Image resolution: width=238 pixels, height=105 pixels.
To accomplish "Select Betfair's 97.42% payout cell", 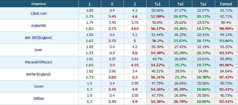I will point(226,77).
